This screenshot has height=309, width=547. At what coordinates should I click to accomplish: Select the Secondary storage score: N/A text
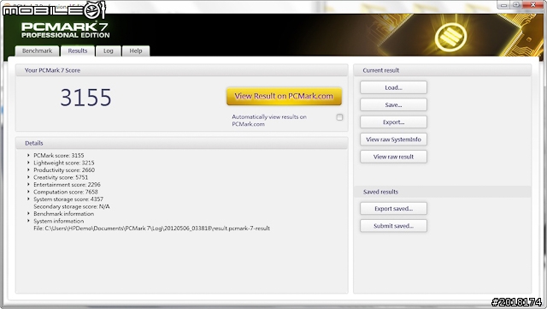(72, 206)
